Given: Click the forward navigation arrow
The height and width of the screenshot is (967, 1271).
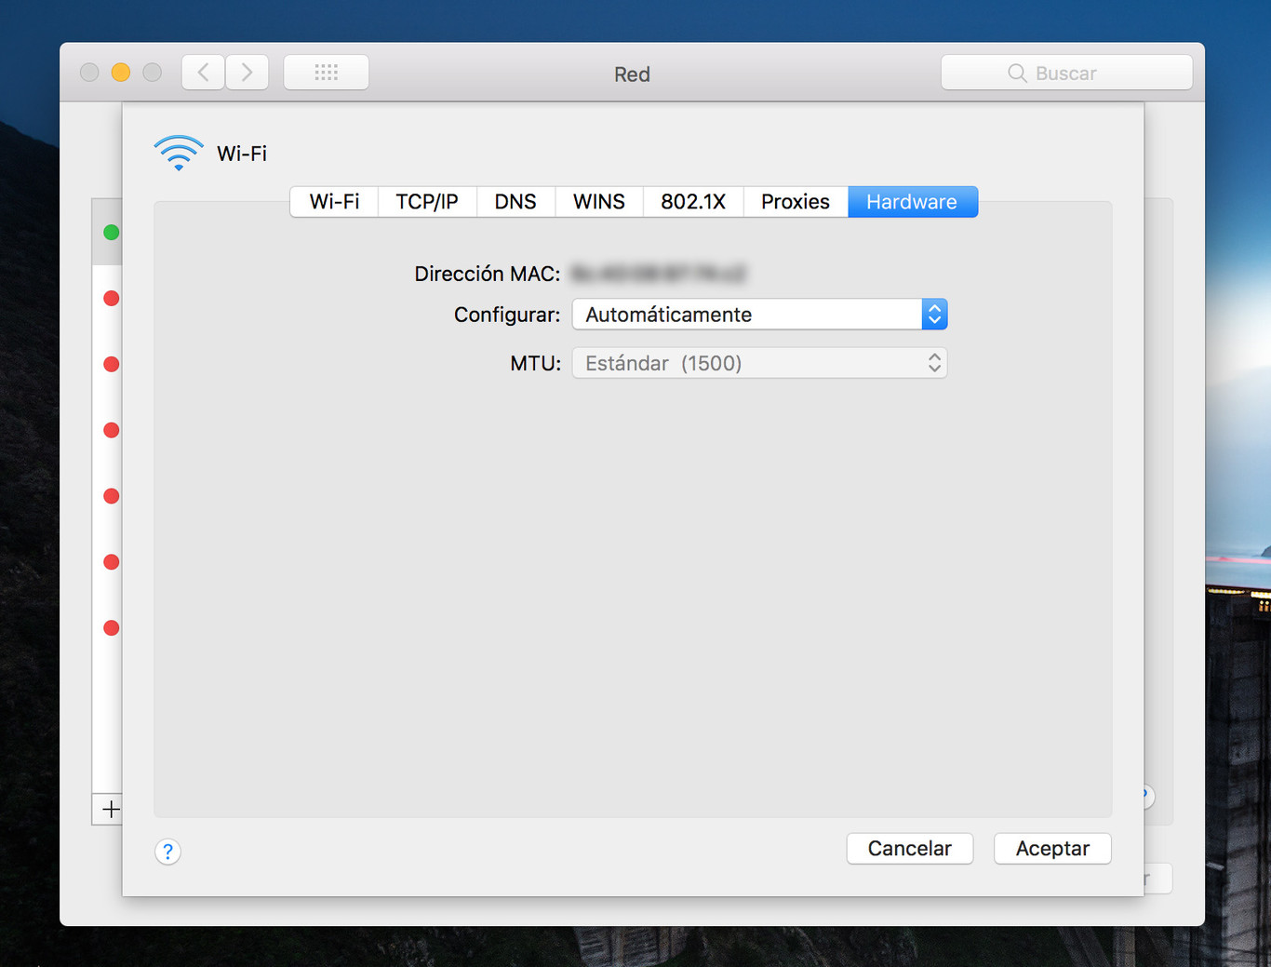Looking at the screenshot, I should coord(247,72).
